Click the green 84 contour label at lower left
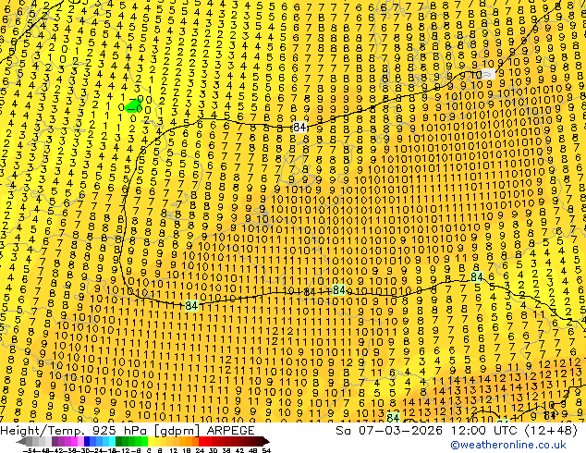The width and height of the screenshot is (586, 453). [x=191, y=305]
